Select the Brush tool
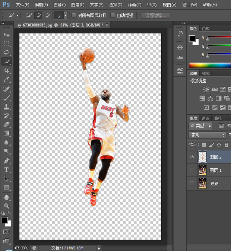 6,98
